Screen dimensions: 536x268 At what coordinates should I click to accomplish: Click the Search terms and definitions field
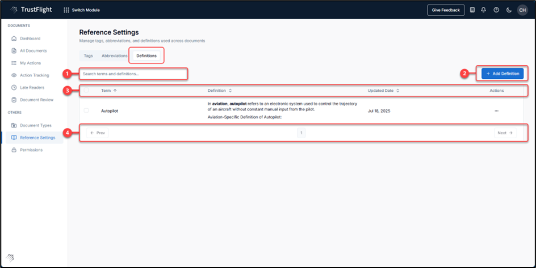point(133,74)
